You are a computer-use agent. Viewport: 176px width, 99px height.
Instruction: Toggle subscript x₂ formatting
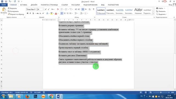pos(40,13)
